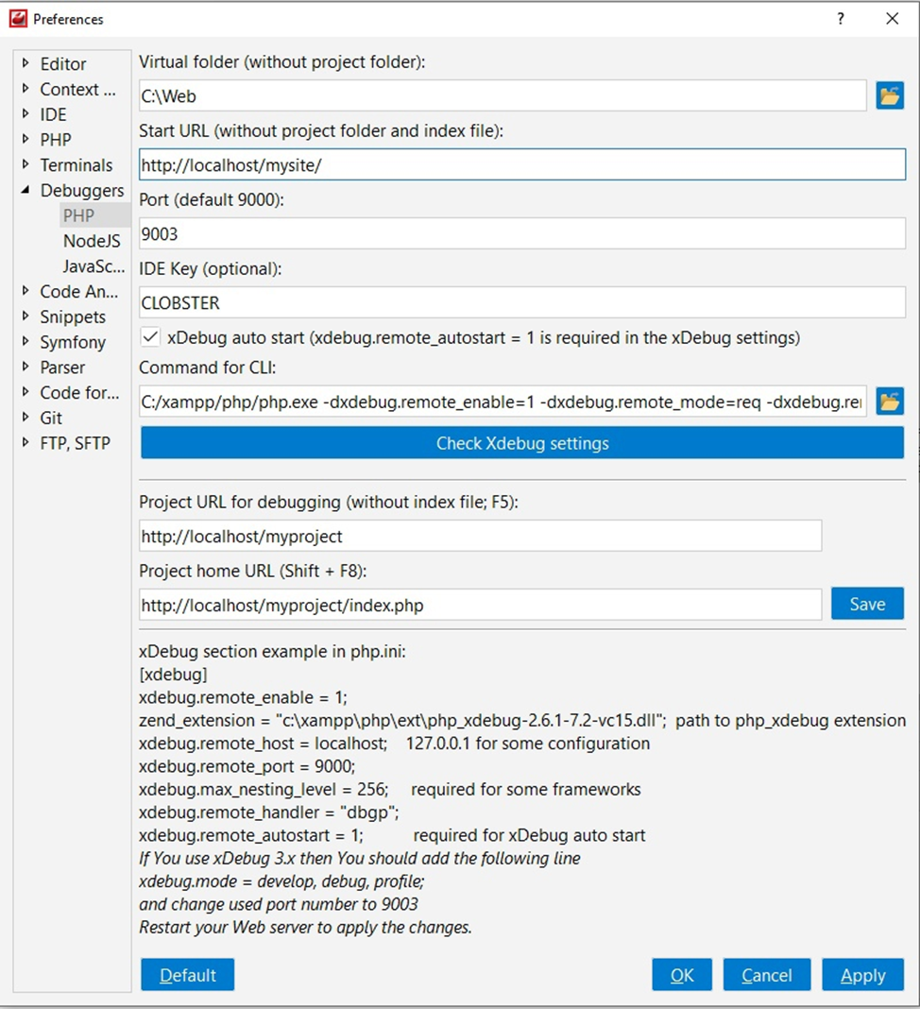920x1009 pixels.
Task: Collapse the Debuggers tree section
Action: click(26, 190)
